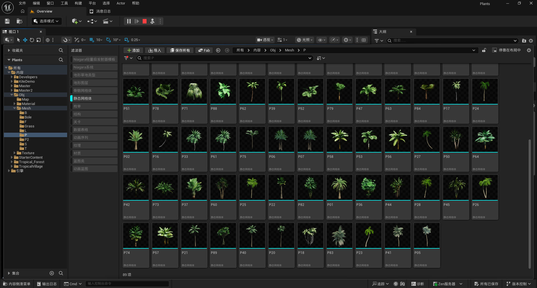Eject from player controller icon

[x=152, y=21]
